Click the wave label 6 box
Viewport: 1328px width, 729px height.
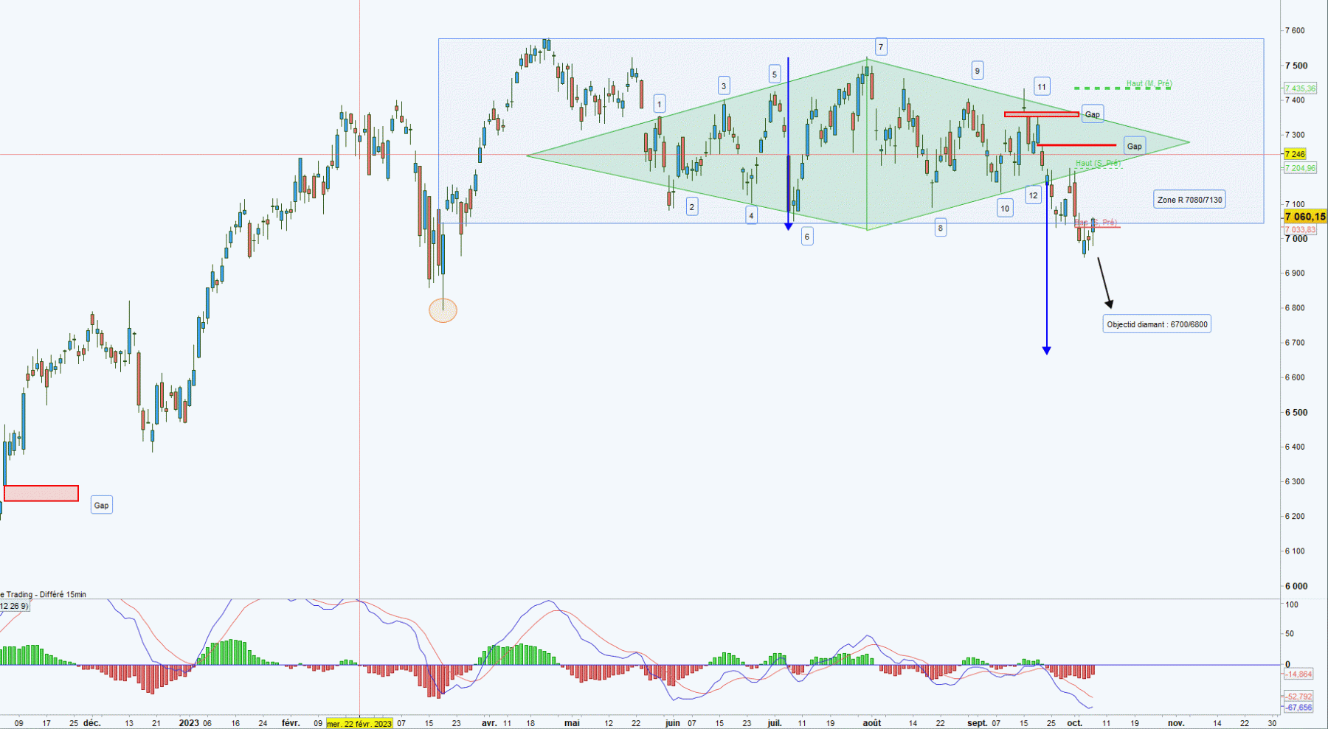[807, 237]
